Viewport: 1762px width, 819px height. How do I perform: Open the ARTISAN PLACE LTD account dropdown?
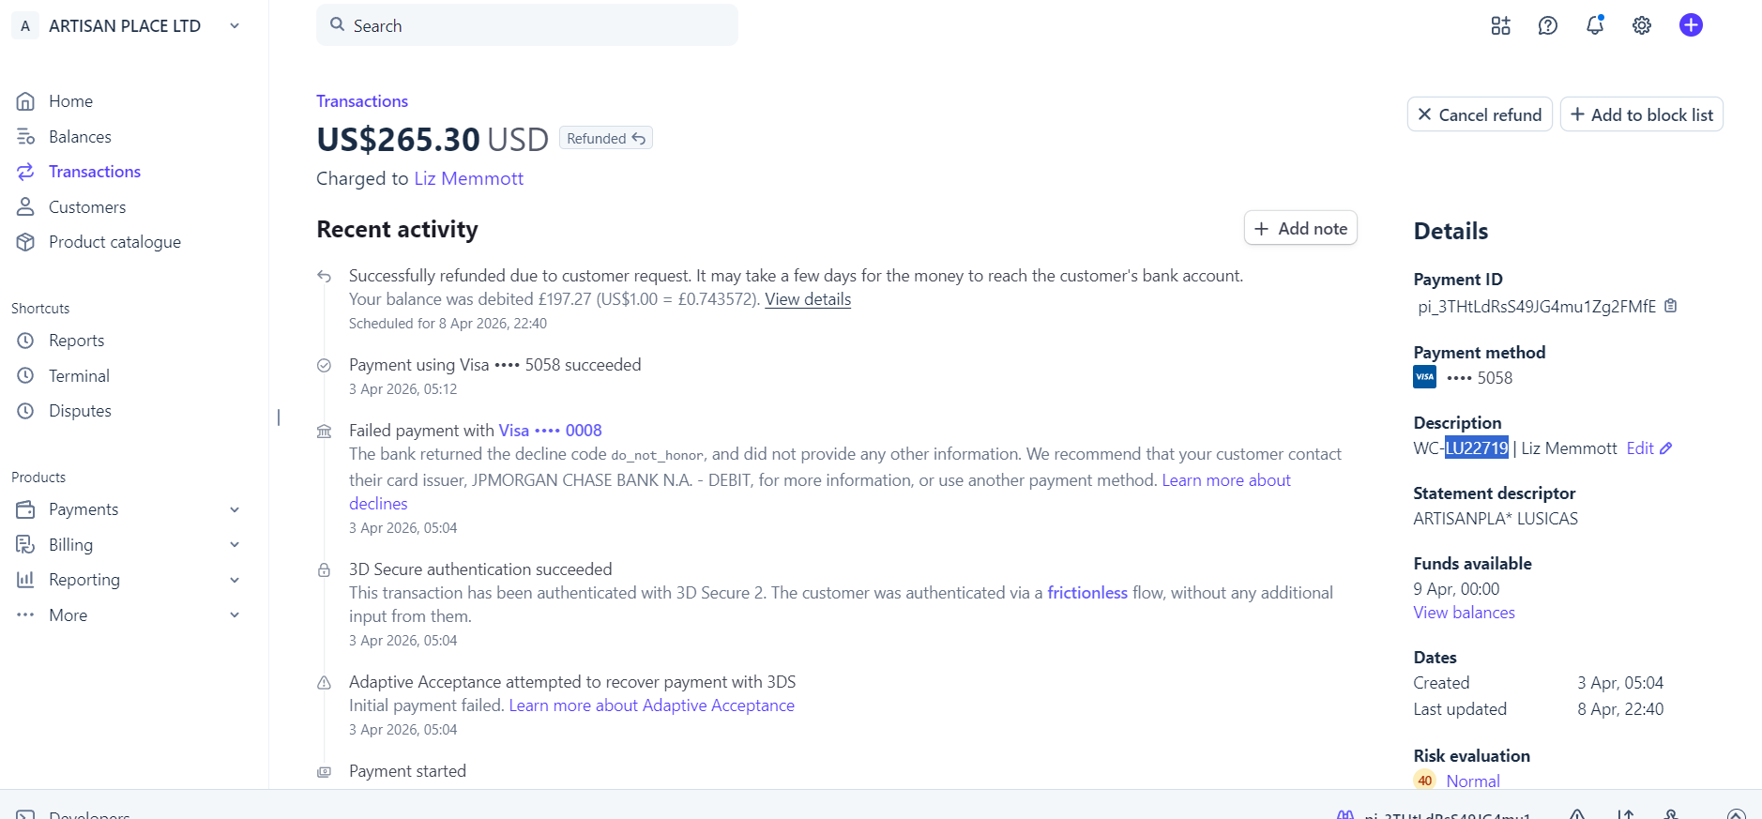(x=235, y=26)
